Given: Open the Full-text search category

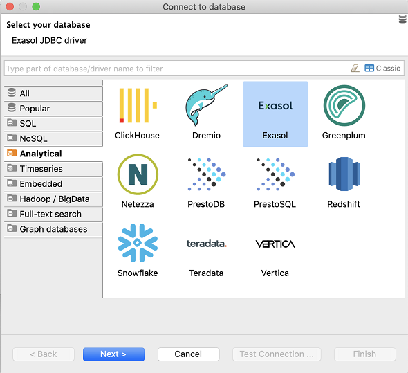Looking at the screenshot, I should pos(53,214).
